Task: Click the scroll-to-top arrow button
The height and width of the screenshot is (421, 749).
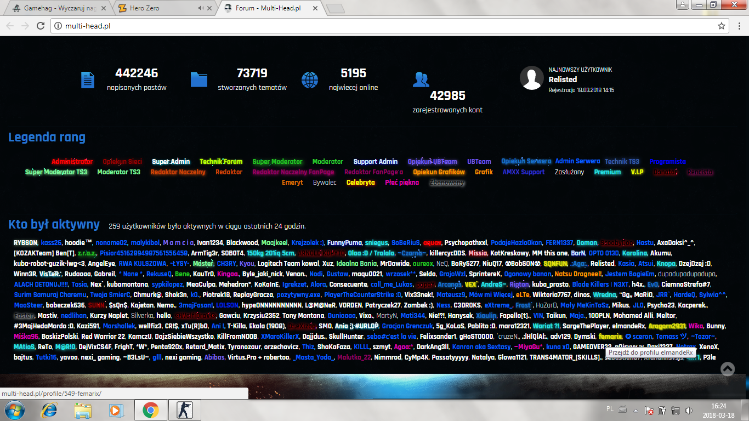Action: (x=728, y=369)
